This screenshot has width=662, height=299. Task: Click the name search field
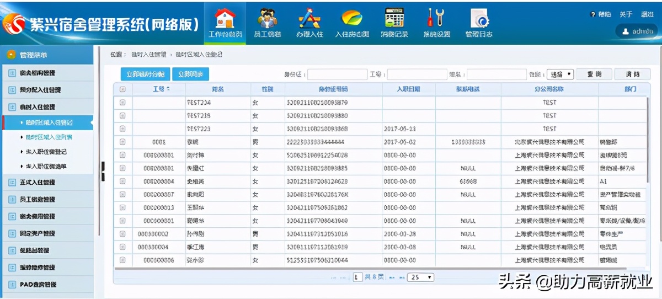(x=496, y=74)
